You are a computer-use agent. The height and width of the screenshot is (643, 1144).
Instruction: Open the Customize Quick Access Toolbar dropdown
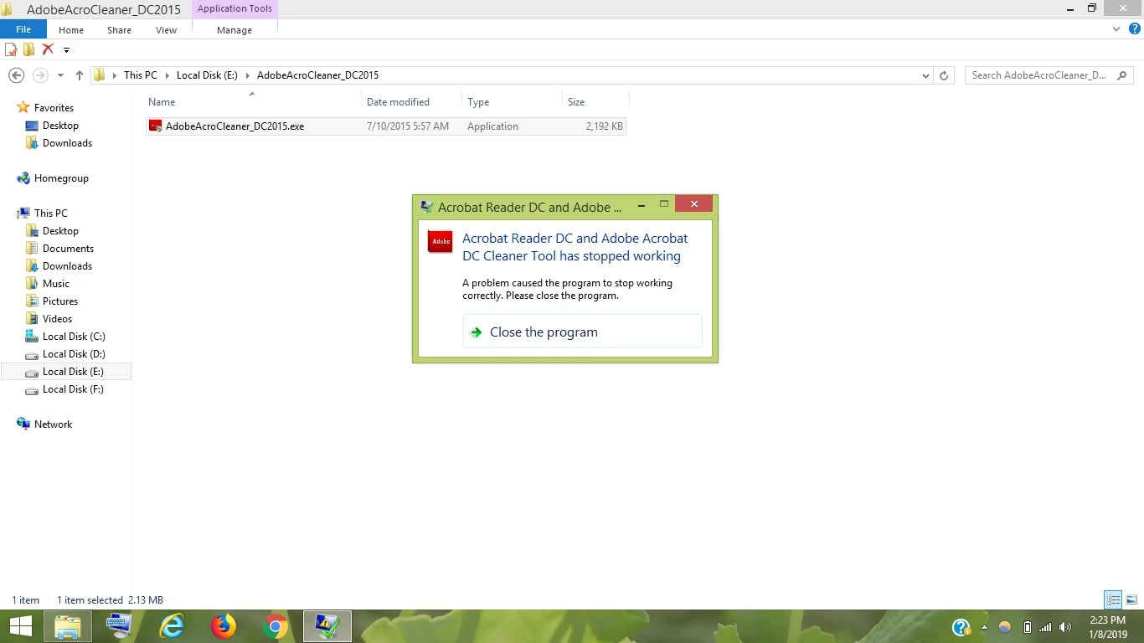click(x=66, y=50)
